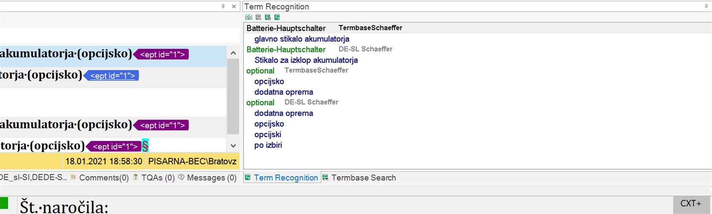The width and height of the screenshot is (712, 214).
Task: Click DE-SL Schaeffer label beside Batterie-Hauptschalter
Action: 365,49
